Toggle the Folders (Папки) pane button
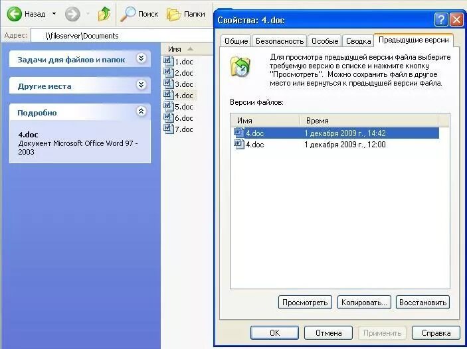Viewport: 467px width, 349px height. (x=186, y=14)
